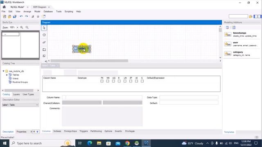The width and height of the screenshot is (262, 147).
Task: Switch to the Indexes tab
Action: tap(57, 131)
